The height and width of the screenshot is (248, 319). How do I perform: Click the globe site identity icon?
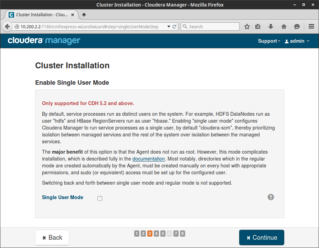pyautogui.click(x=17, y=27)
